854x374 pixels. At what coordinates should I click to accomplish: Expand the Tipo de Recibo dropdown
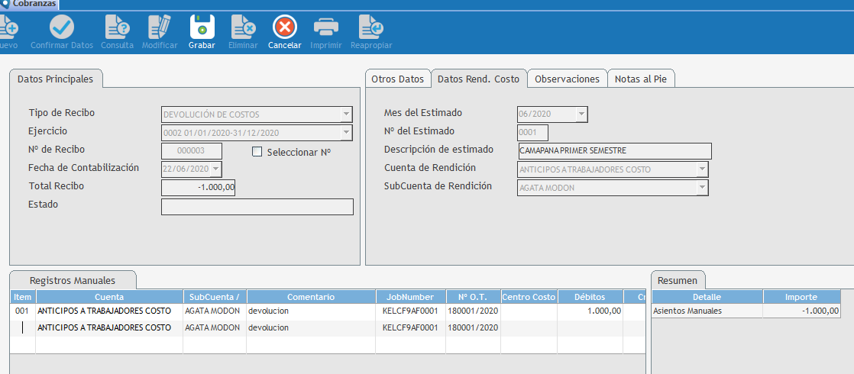click(346, 114)
